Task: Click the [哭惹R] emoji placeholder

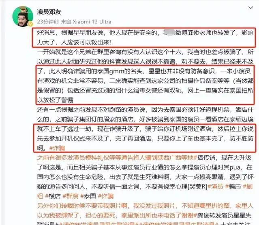Action: [x=197, y=187]
